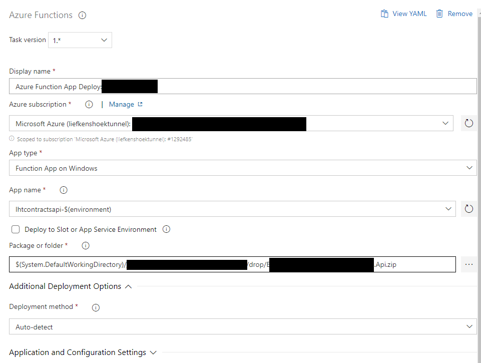Open info icon beside App name label
Viewport: 481px width, 363px height.
click(64, 190)
